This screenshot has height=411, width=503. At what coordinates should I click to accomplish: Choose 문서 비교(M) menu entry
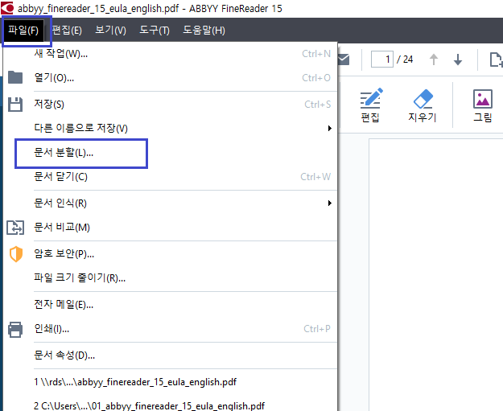coord(170,228)
